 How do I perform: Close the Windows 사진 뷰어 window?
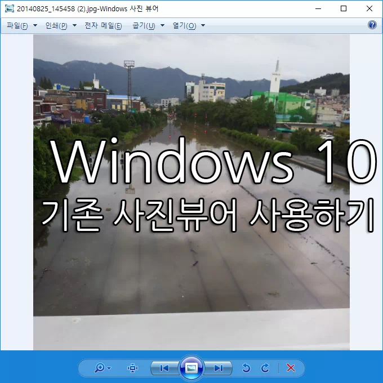(369, 8)
